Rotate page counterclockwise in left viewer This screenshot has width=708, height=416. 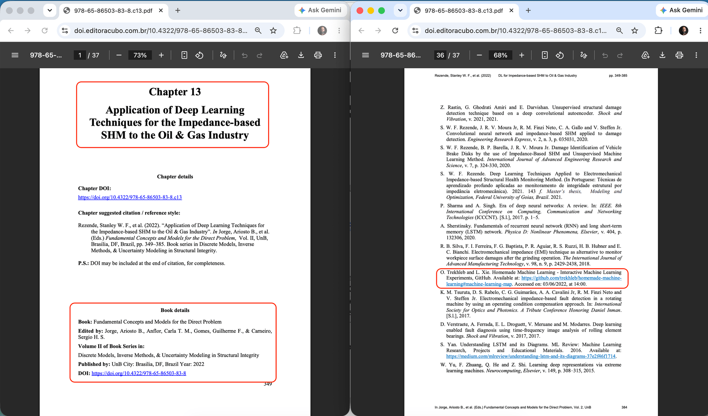199,55
